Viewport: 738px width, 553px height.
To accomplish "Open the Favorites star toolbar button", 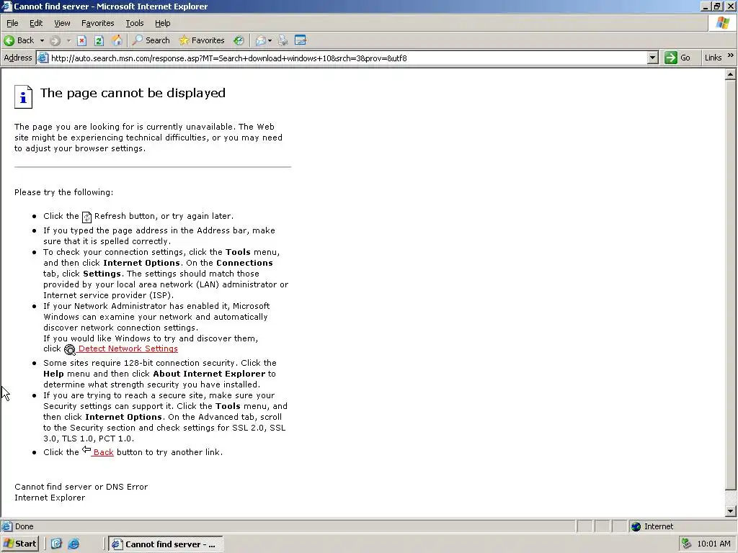I will click(x=202, y=40).
